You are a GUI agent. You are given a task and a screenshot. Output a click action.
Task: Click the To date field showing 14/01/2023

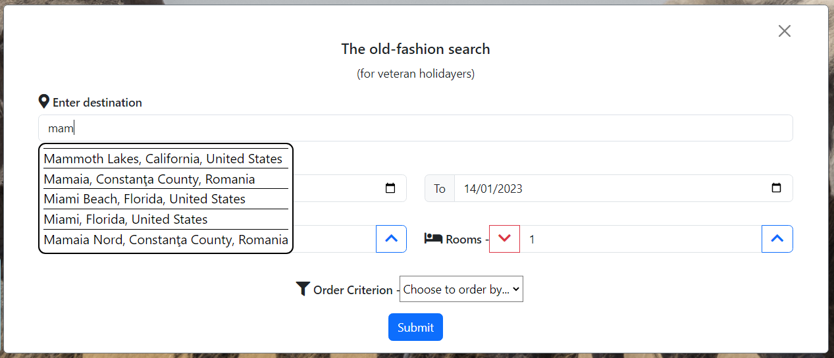(623, 188)
